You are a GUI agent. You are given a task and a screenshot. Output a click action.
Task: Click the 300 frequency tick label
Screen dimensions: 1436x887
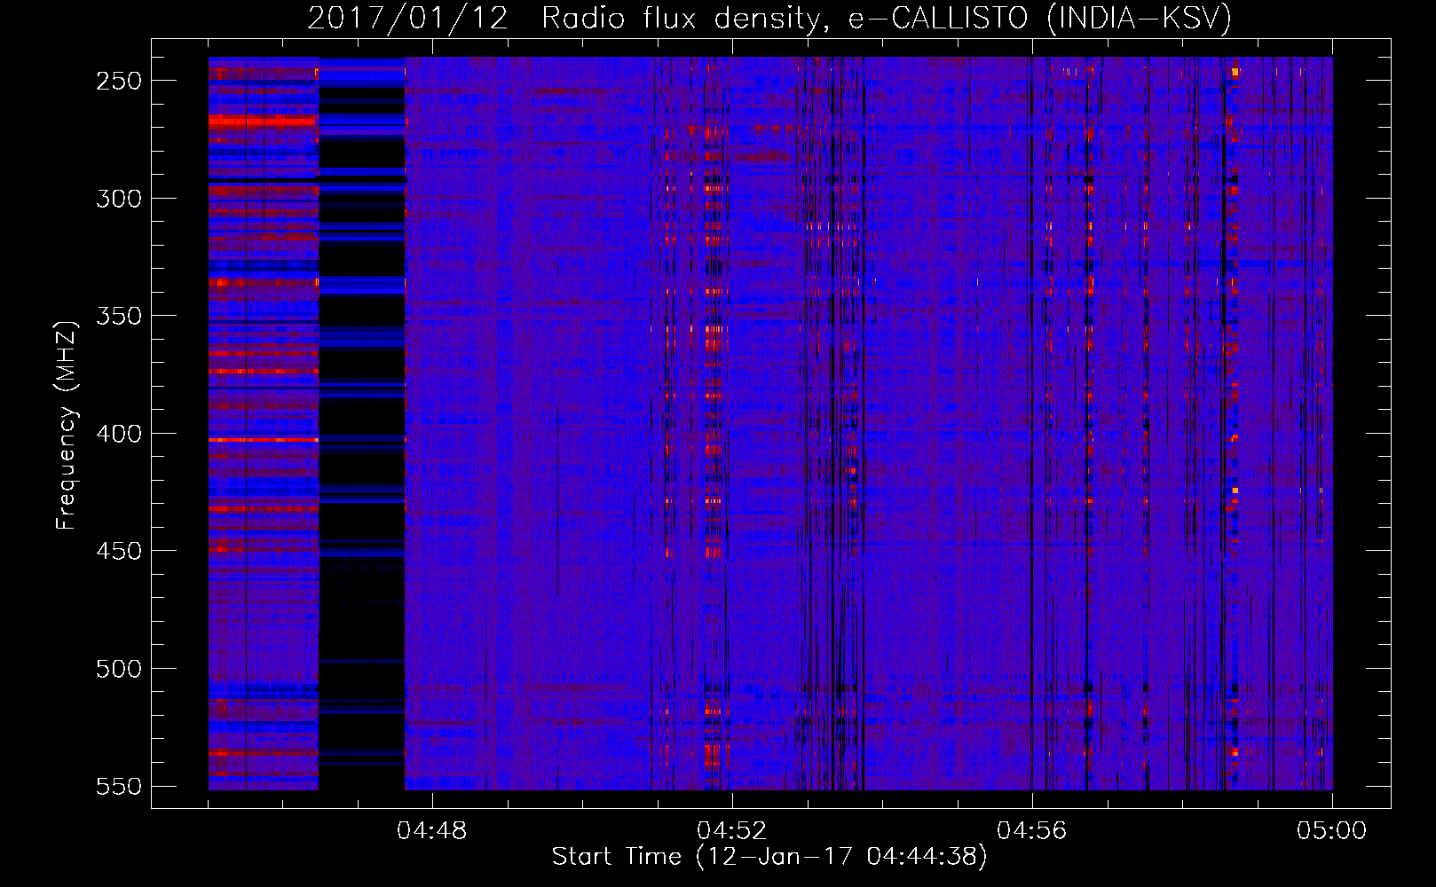coord(119,199)
